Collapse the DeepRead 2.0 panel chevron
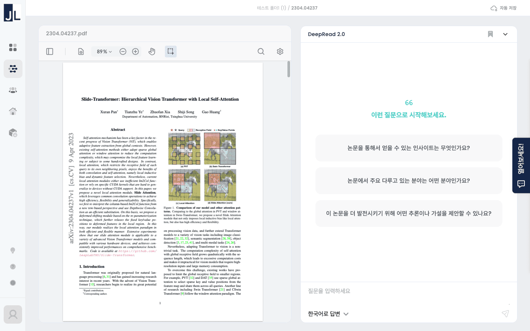530x331 pixels. click(505, 34)
